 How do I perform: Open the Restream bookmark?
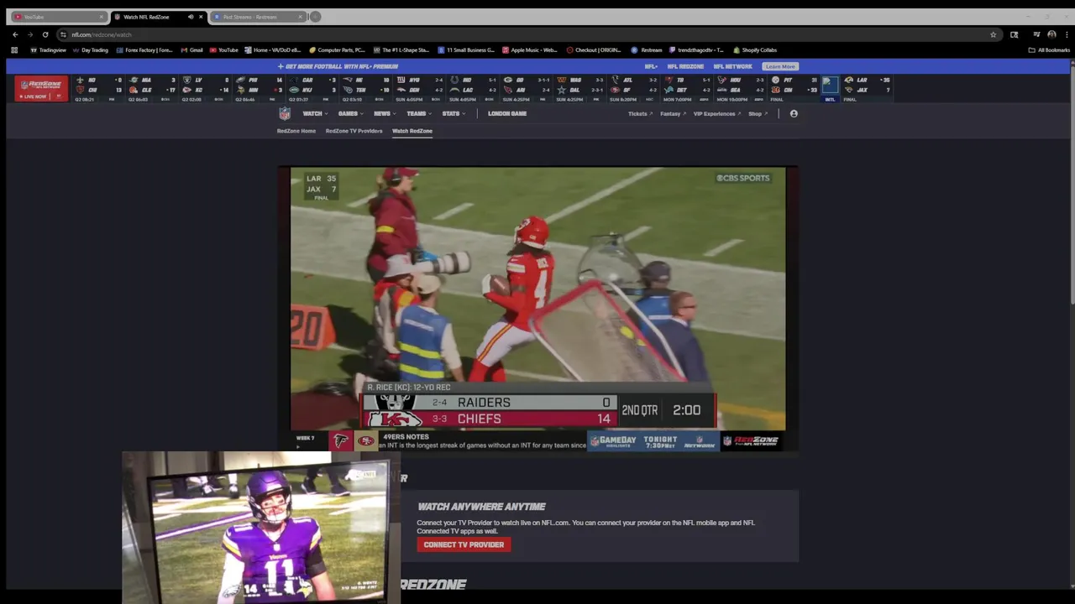tap(647, 49)
